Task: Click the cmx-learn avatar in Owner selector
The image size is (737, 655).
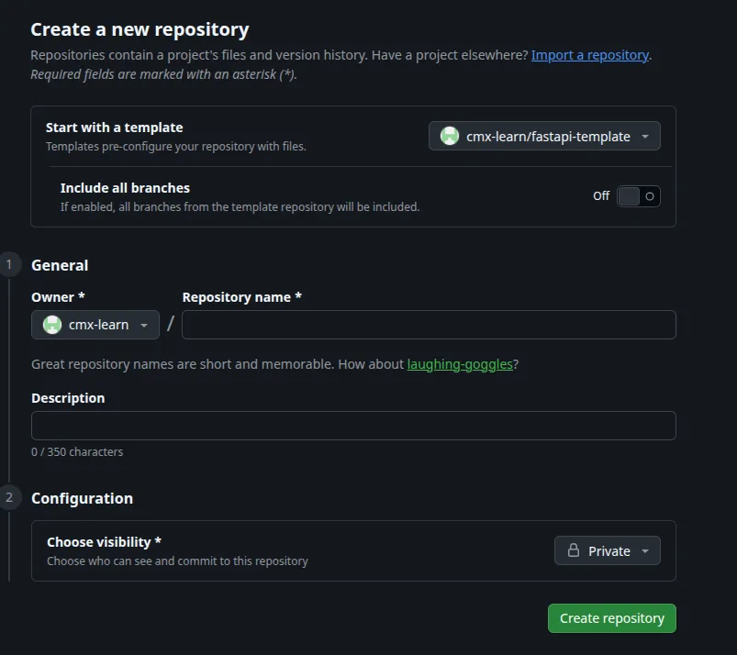Action: [x=52, y=325]
